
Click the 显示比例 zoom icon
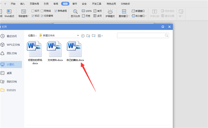tap(75, 11)
